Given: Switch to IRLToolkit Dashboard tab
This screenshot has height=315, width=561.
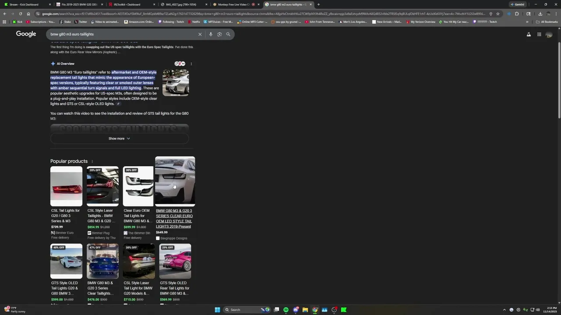Looking at the screenshot, I should click(x=131, y=4).
